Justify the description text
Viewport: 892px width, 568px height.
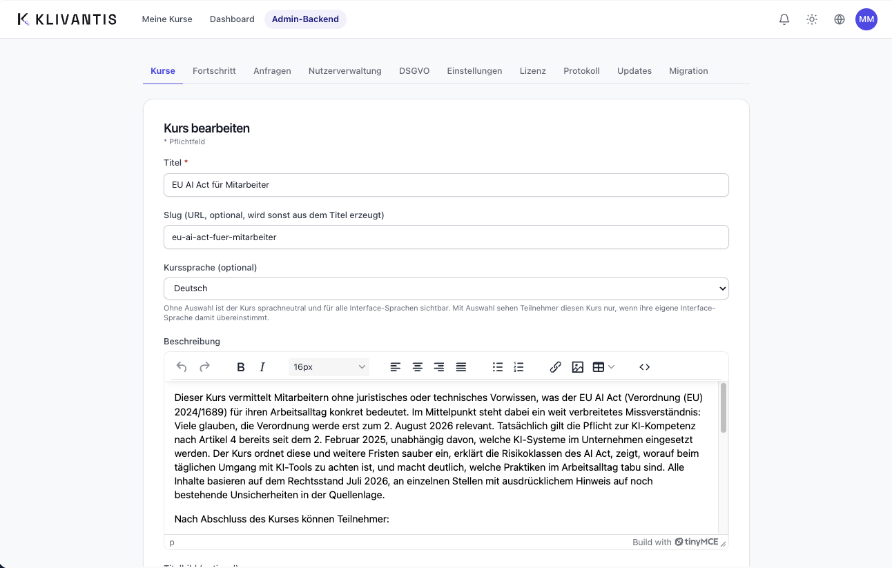461,367
